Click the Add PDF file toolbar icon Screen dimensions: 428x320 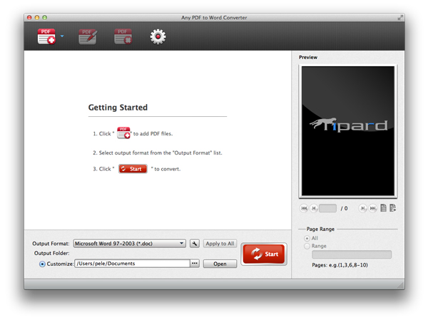point(46,36)
